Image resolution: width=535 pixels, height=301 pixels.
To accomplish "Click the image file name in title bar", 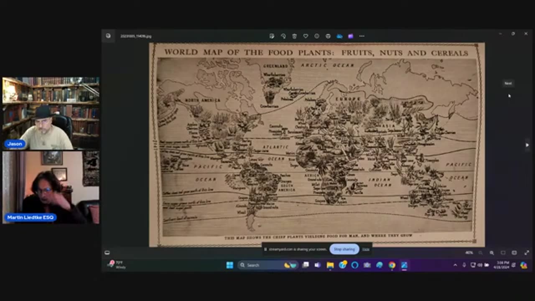I will [136, 36].
